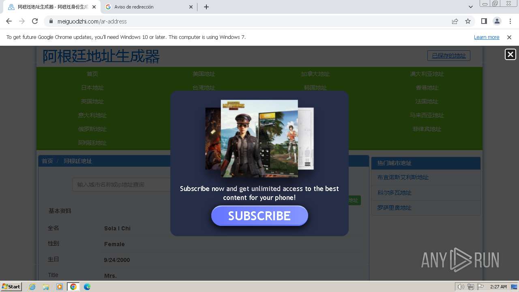Open 日本地址 in the nav menu
This screenshot has width=519, height=292.
coord(92,88)
